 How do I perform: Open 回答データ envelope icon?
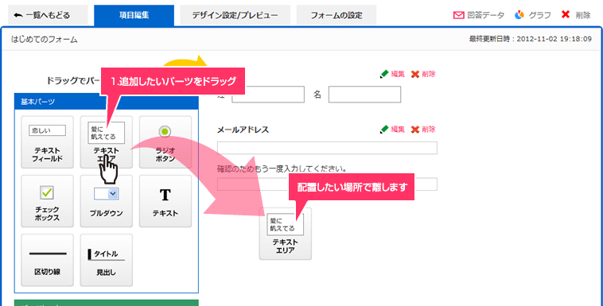pos(458,15)
